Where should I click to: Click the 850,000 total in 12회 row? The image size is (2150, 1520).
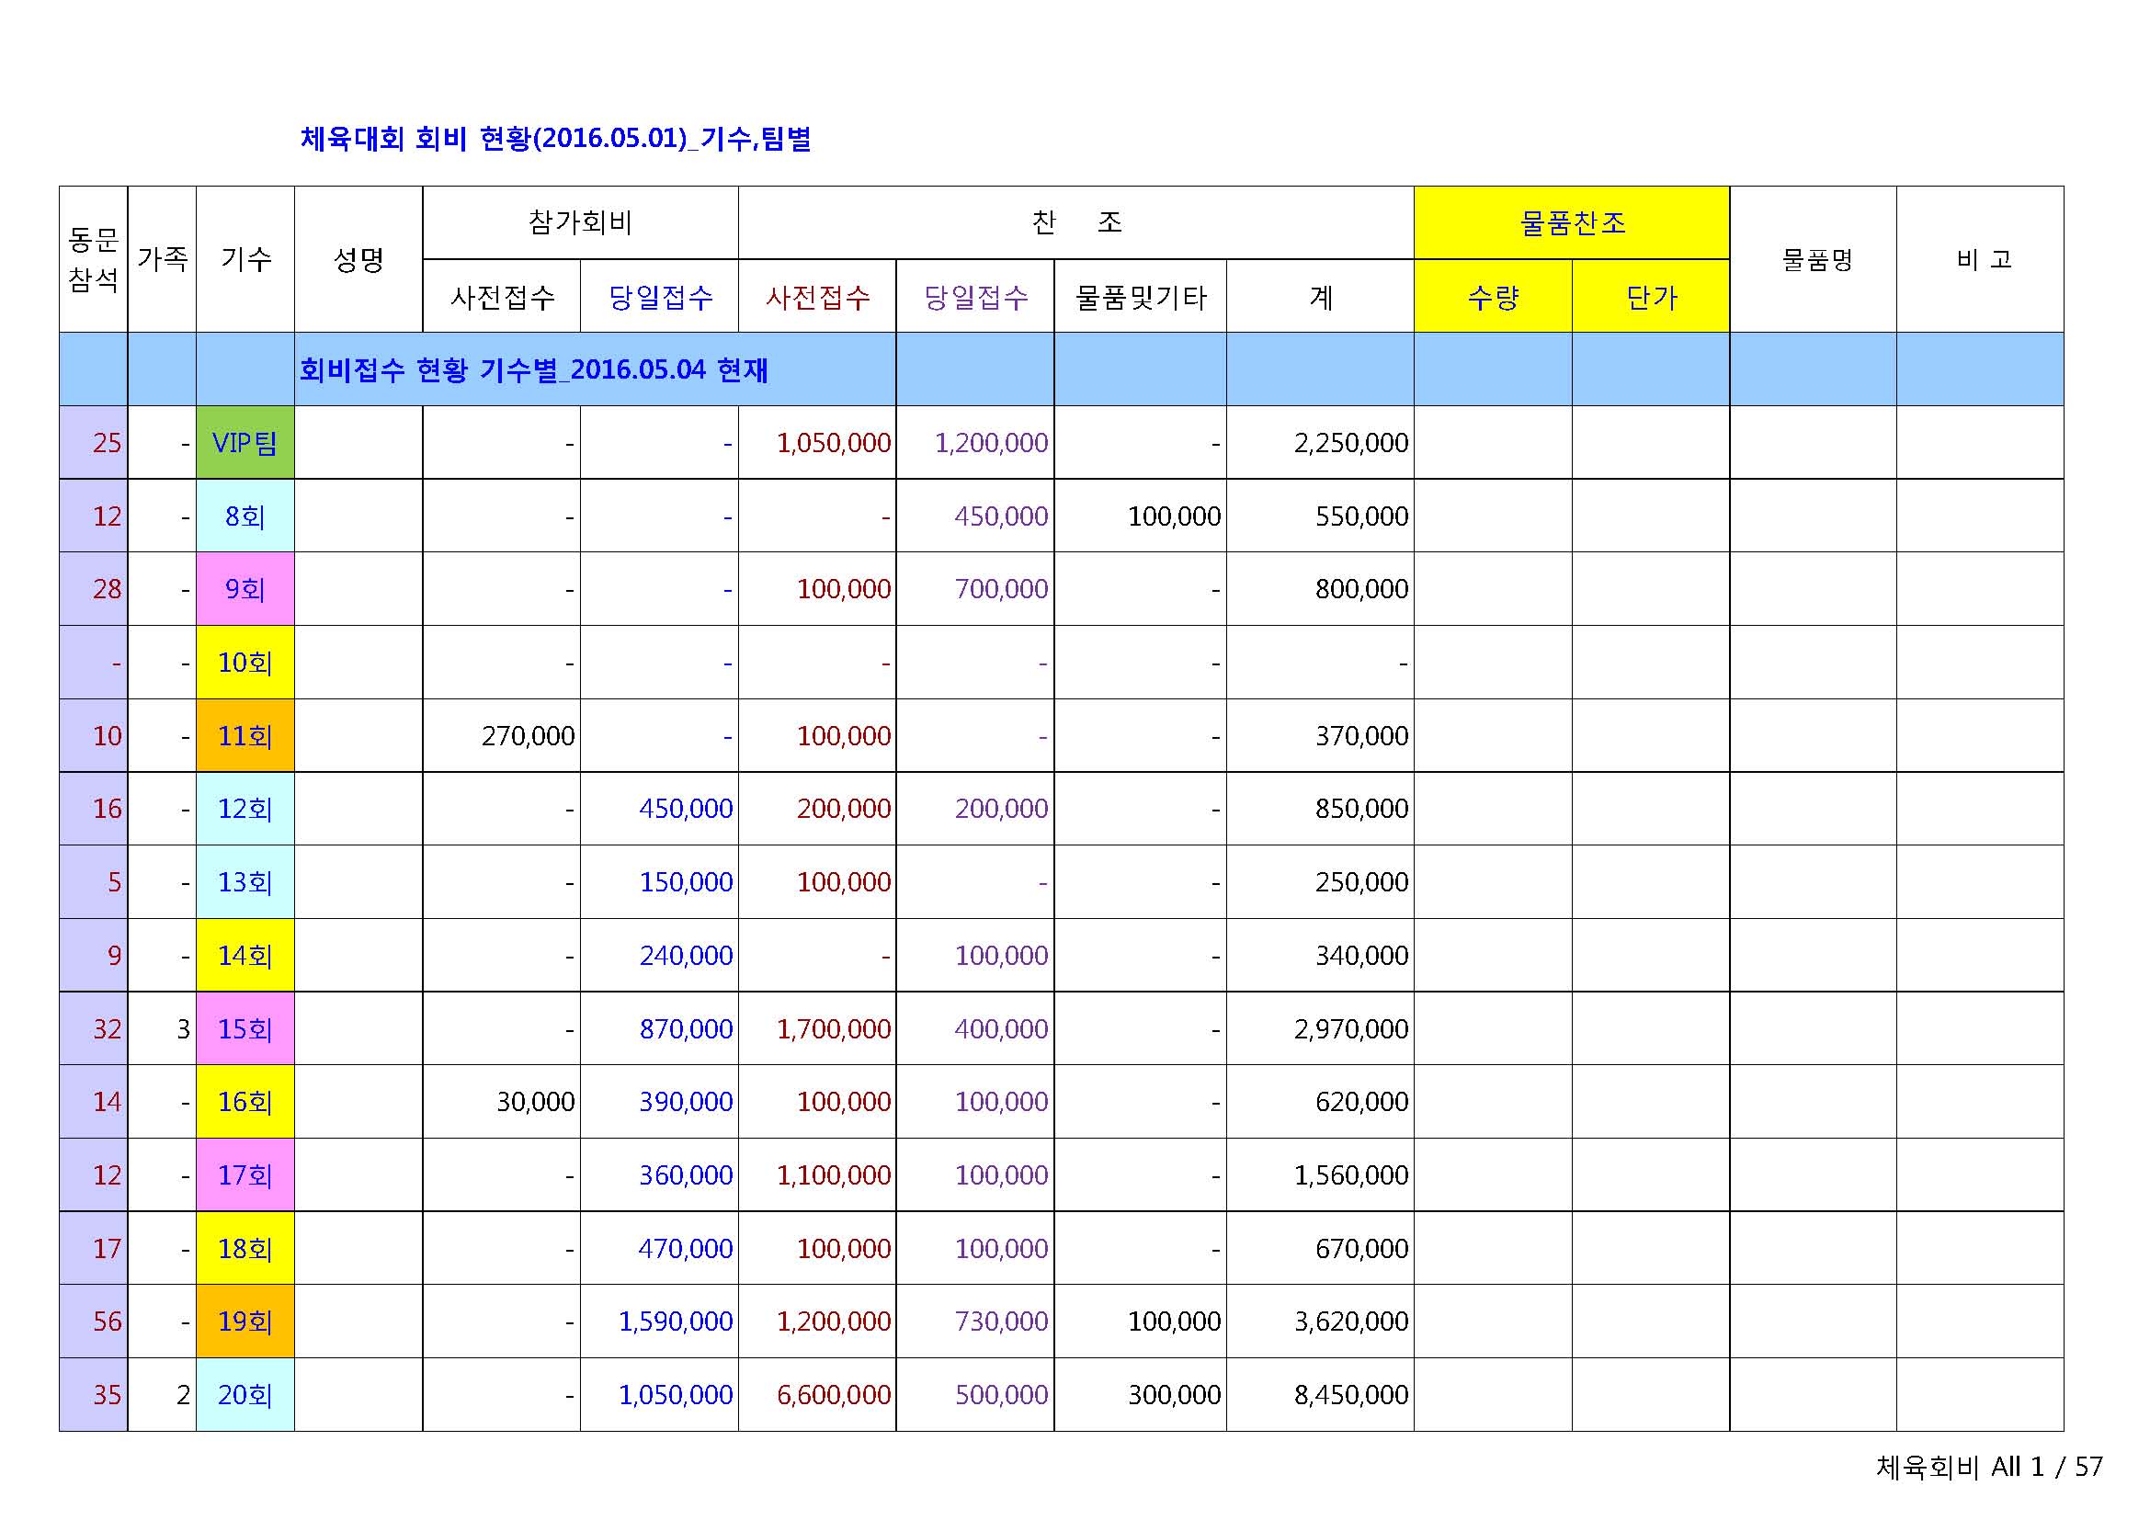pos(1361,809)
